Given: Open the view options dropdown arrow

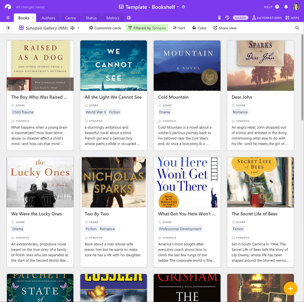Looking at the screenshot, I should point(79,28).
